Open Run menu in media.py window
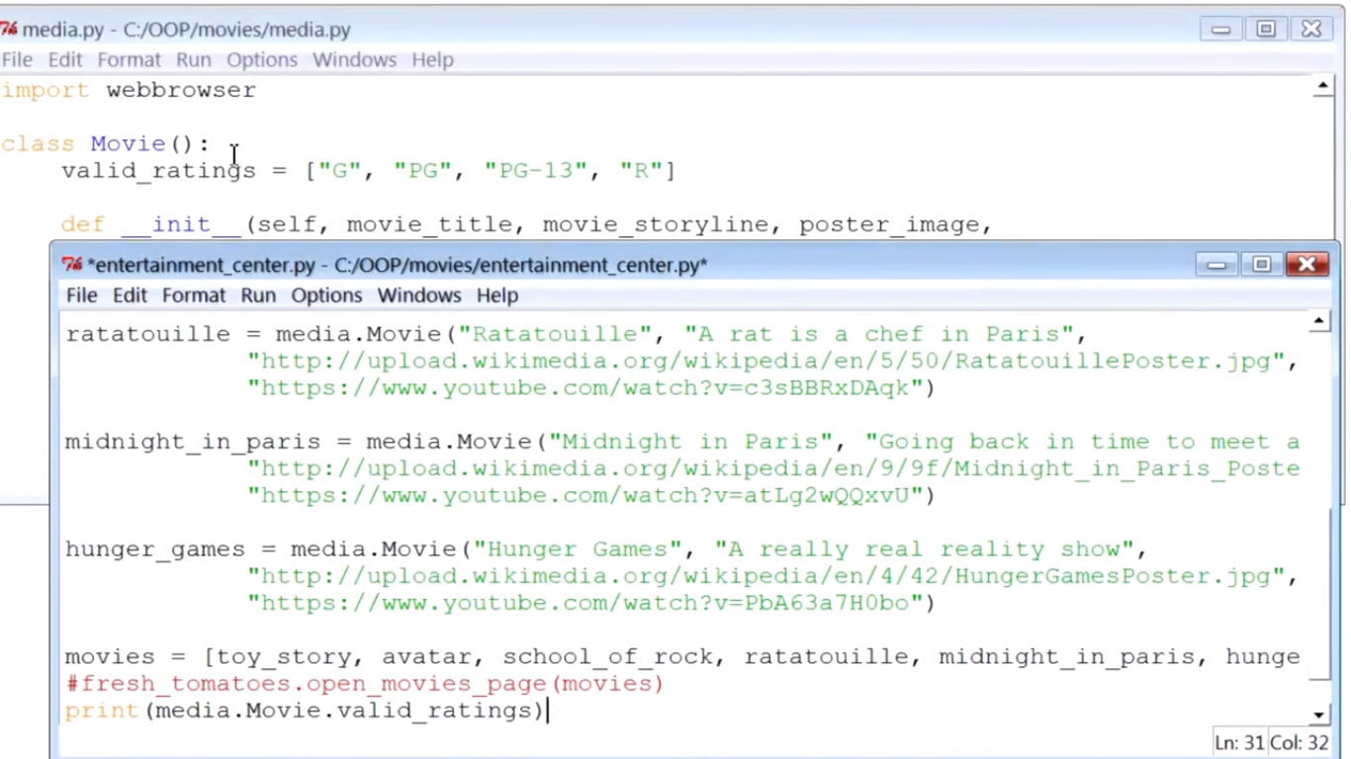Screen dimensions: 1351x759 (194, 59)
